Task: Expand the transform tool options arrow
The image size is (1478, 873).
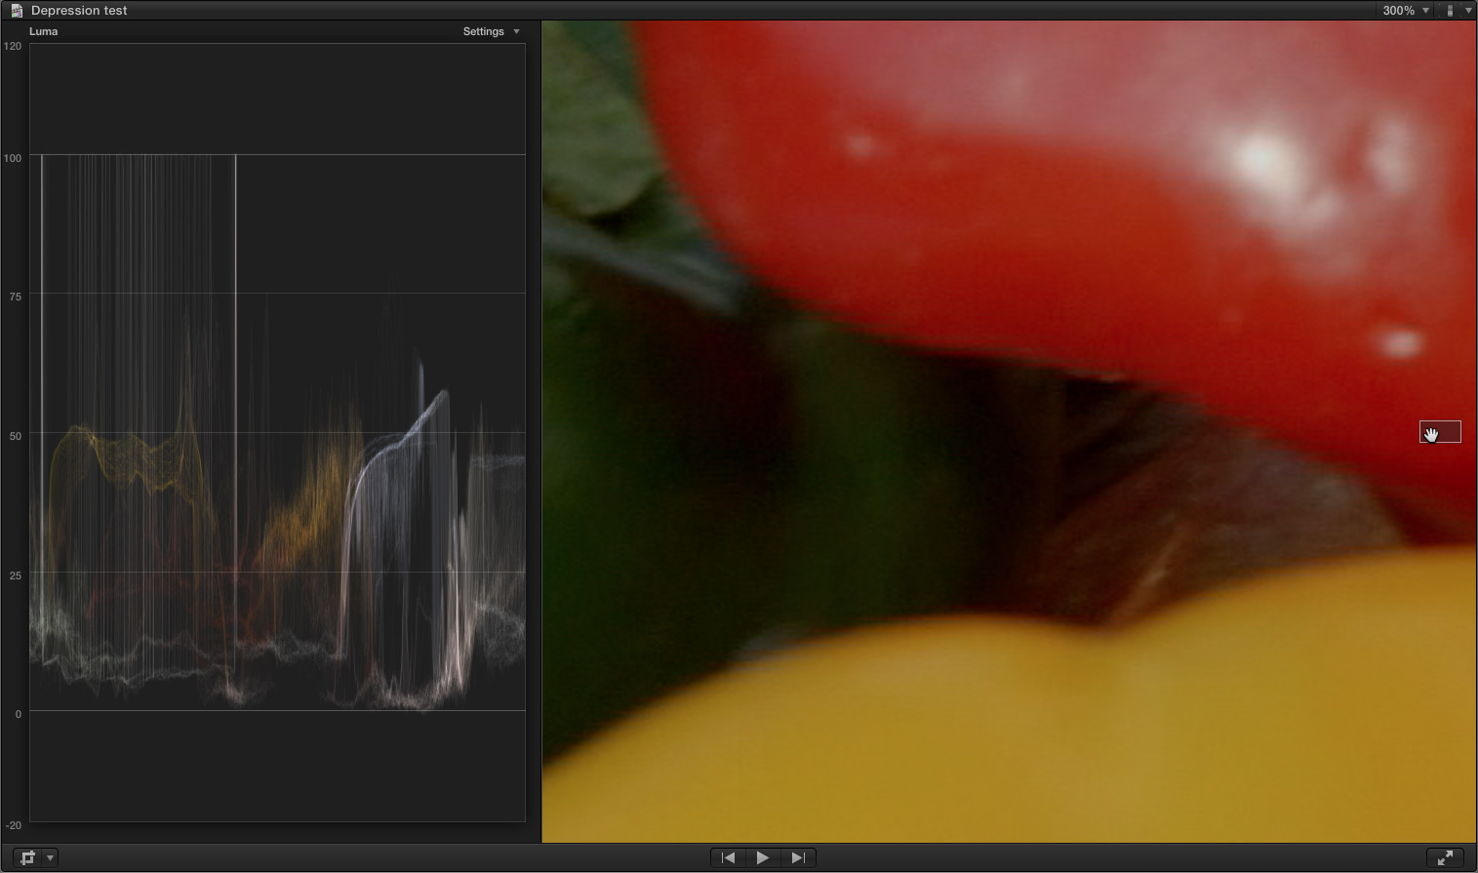Action: coord(50,857)
